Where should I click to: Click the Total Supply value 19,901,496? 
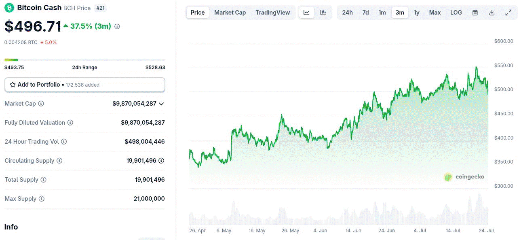coord(150,180)
